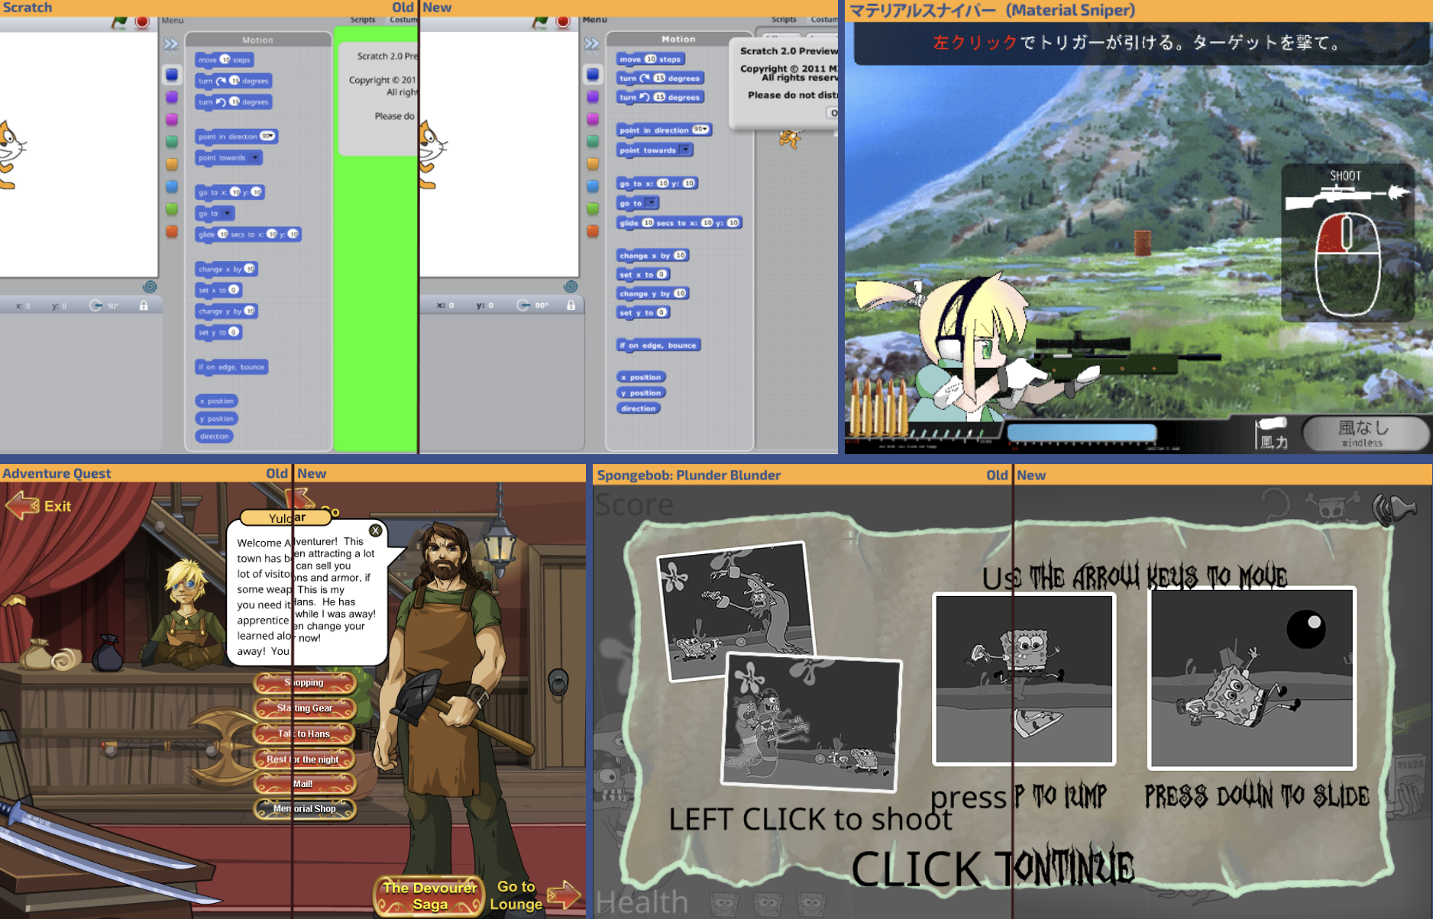Open direction dropdown on old 'point in direction' block
This screenshot has width=1433, height=919.
(x=267, y=137)
